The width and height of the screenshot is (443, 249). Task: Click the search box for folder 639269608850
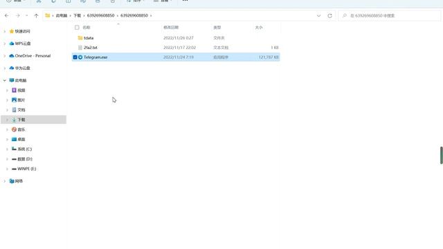click(x=389, y=15)
